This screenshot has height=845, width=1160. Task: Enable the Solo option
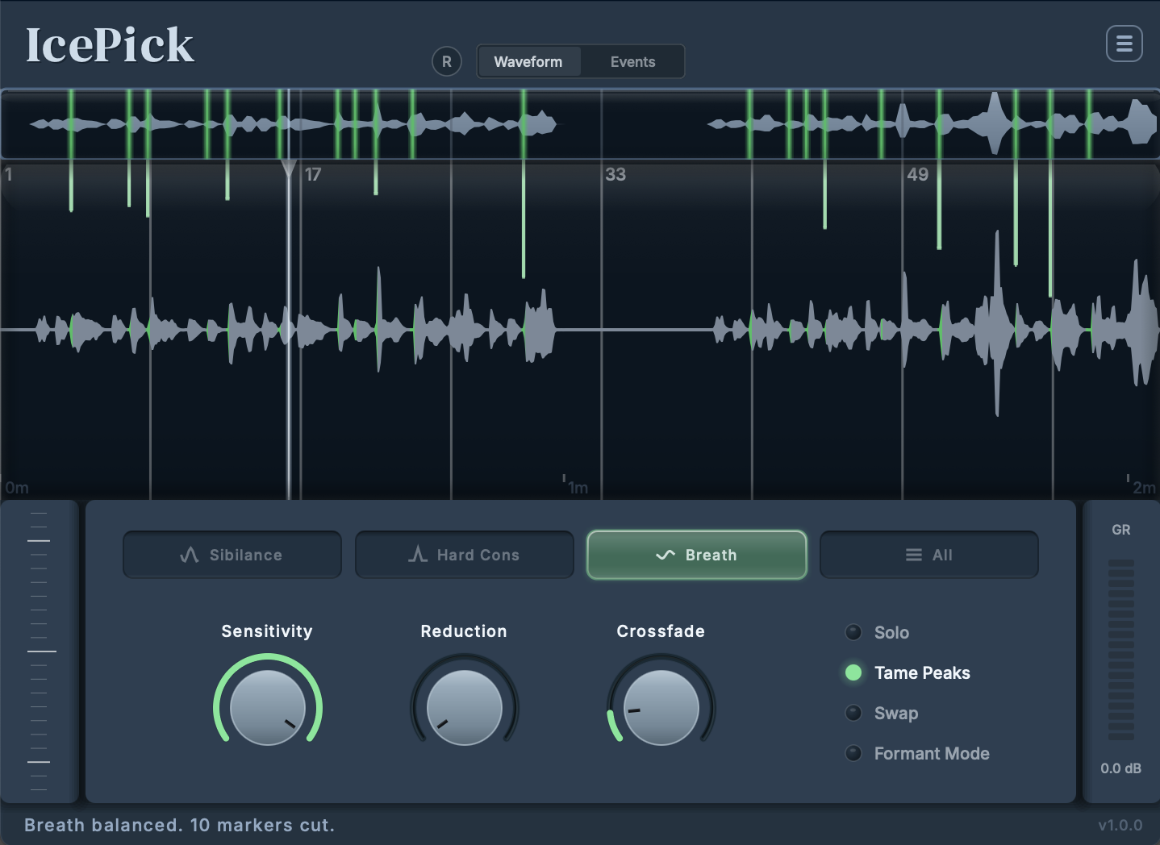(877, 632)
